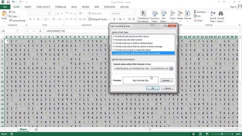Click OK in Edit Formatting Rule dialog
The image size is (242, 136).
pos(153,88)
